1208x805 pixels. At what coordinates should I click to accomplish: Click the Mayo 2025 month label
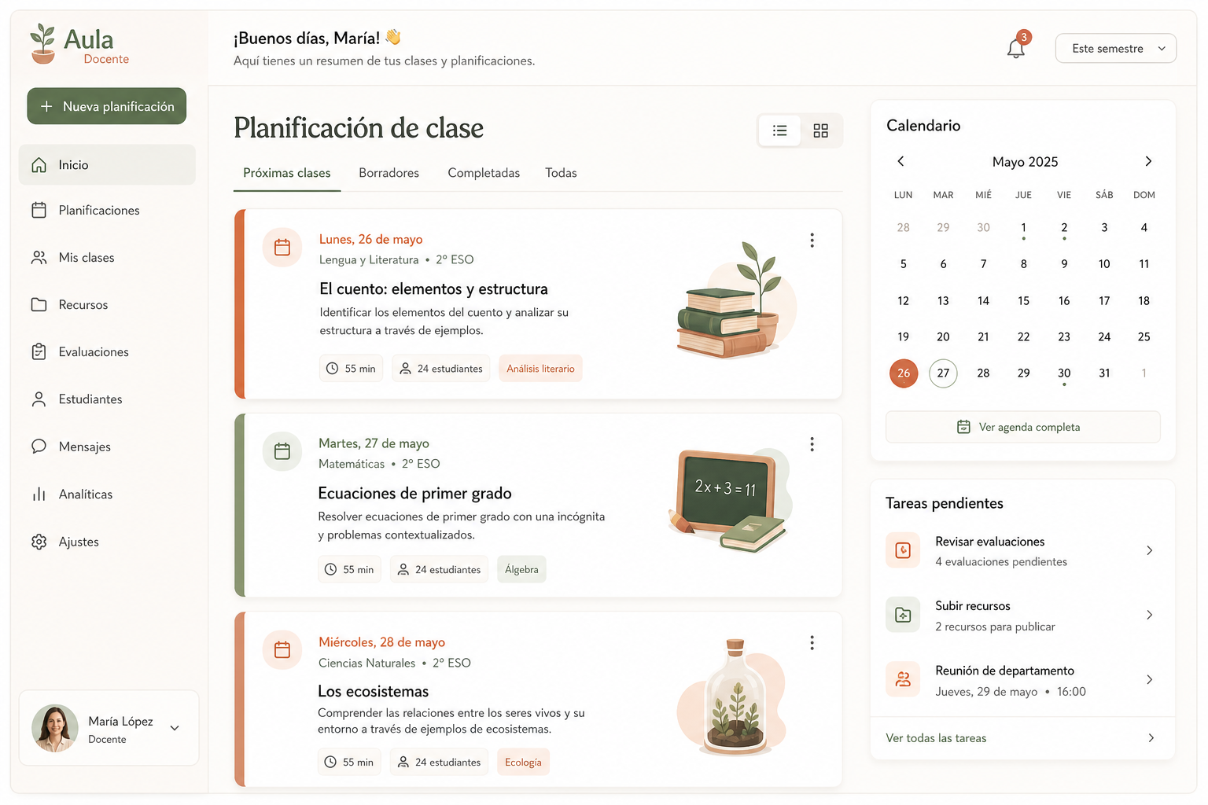click(1025, 162)
